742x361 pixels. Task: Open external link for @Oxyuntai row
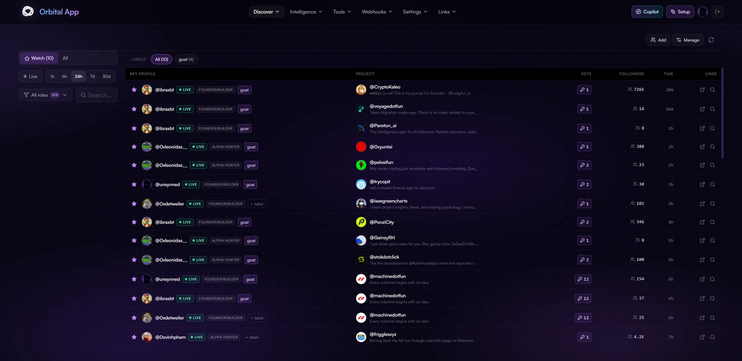(702, 147)
